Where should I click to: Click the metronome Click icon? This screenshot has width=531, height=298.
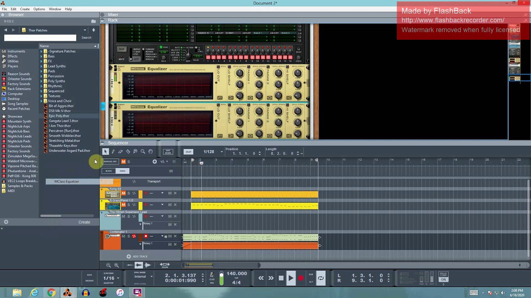pos(212,275)
